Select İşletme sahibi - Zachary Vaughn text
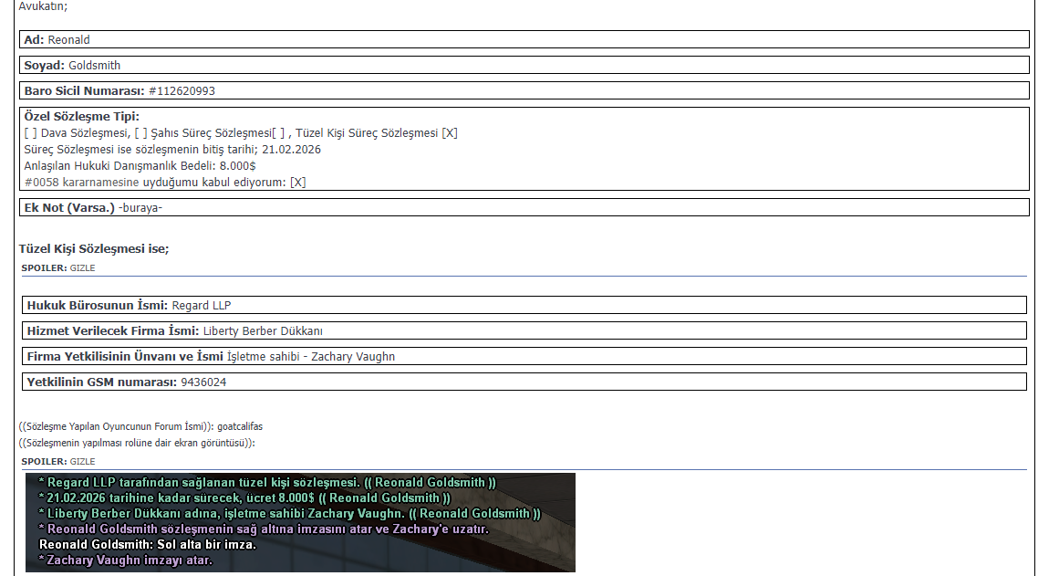Screen dimensions: 1059x576 pyautogui.click(x=311, y=357)
